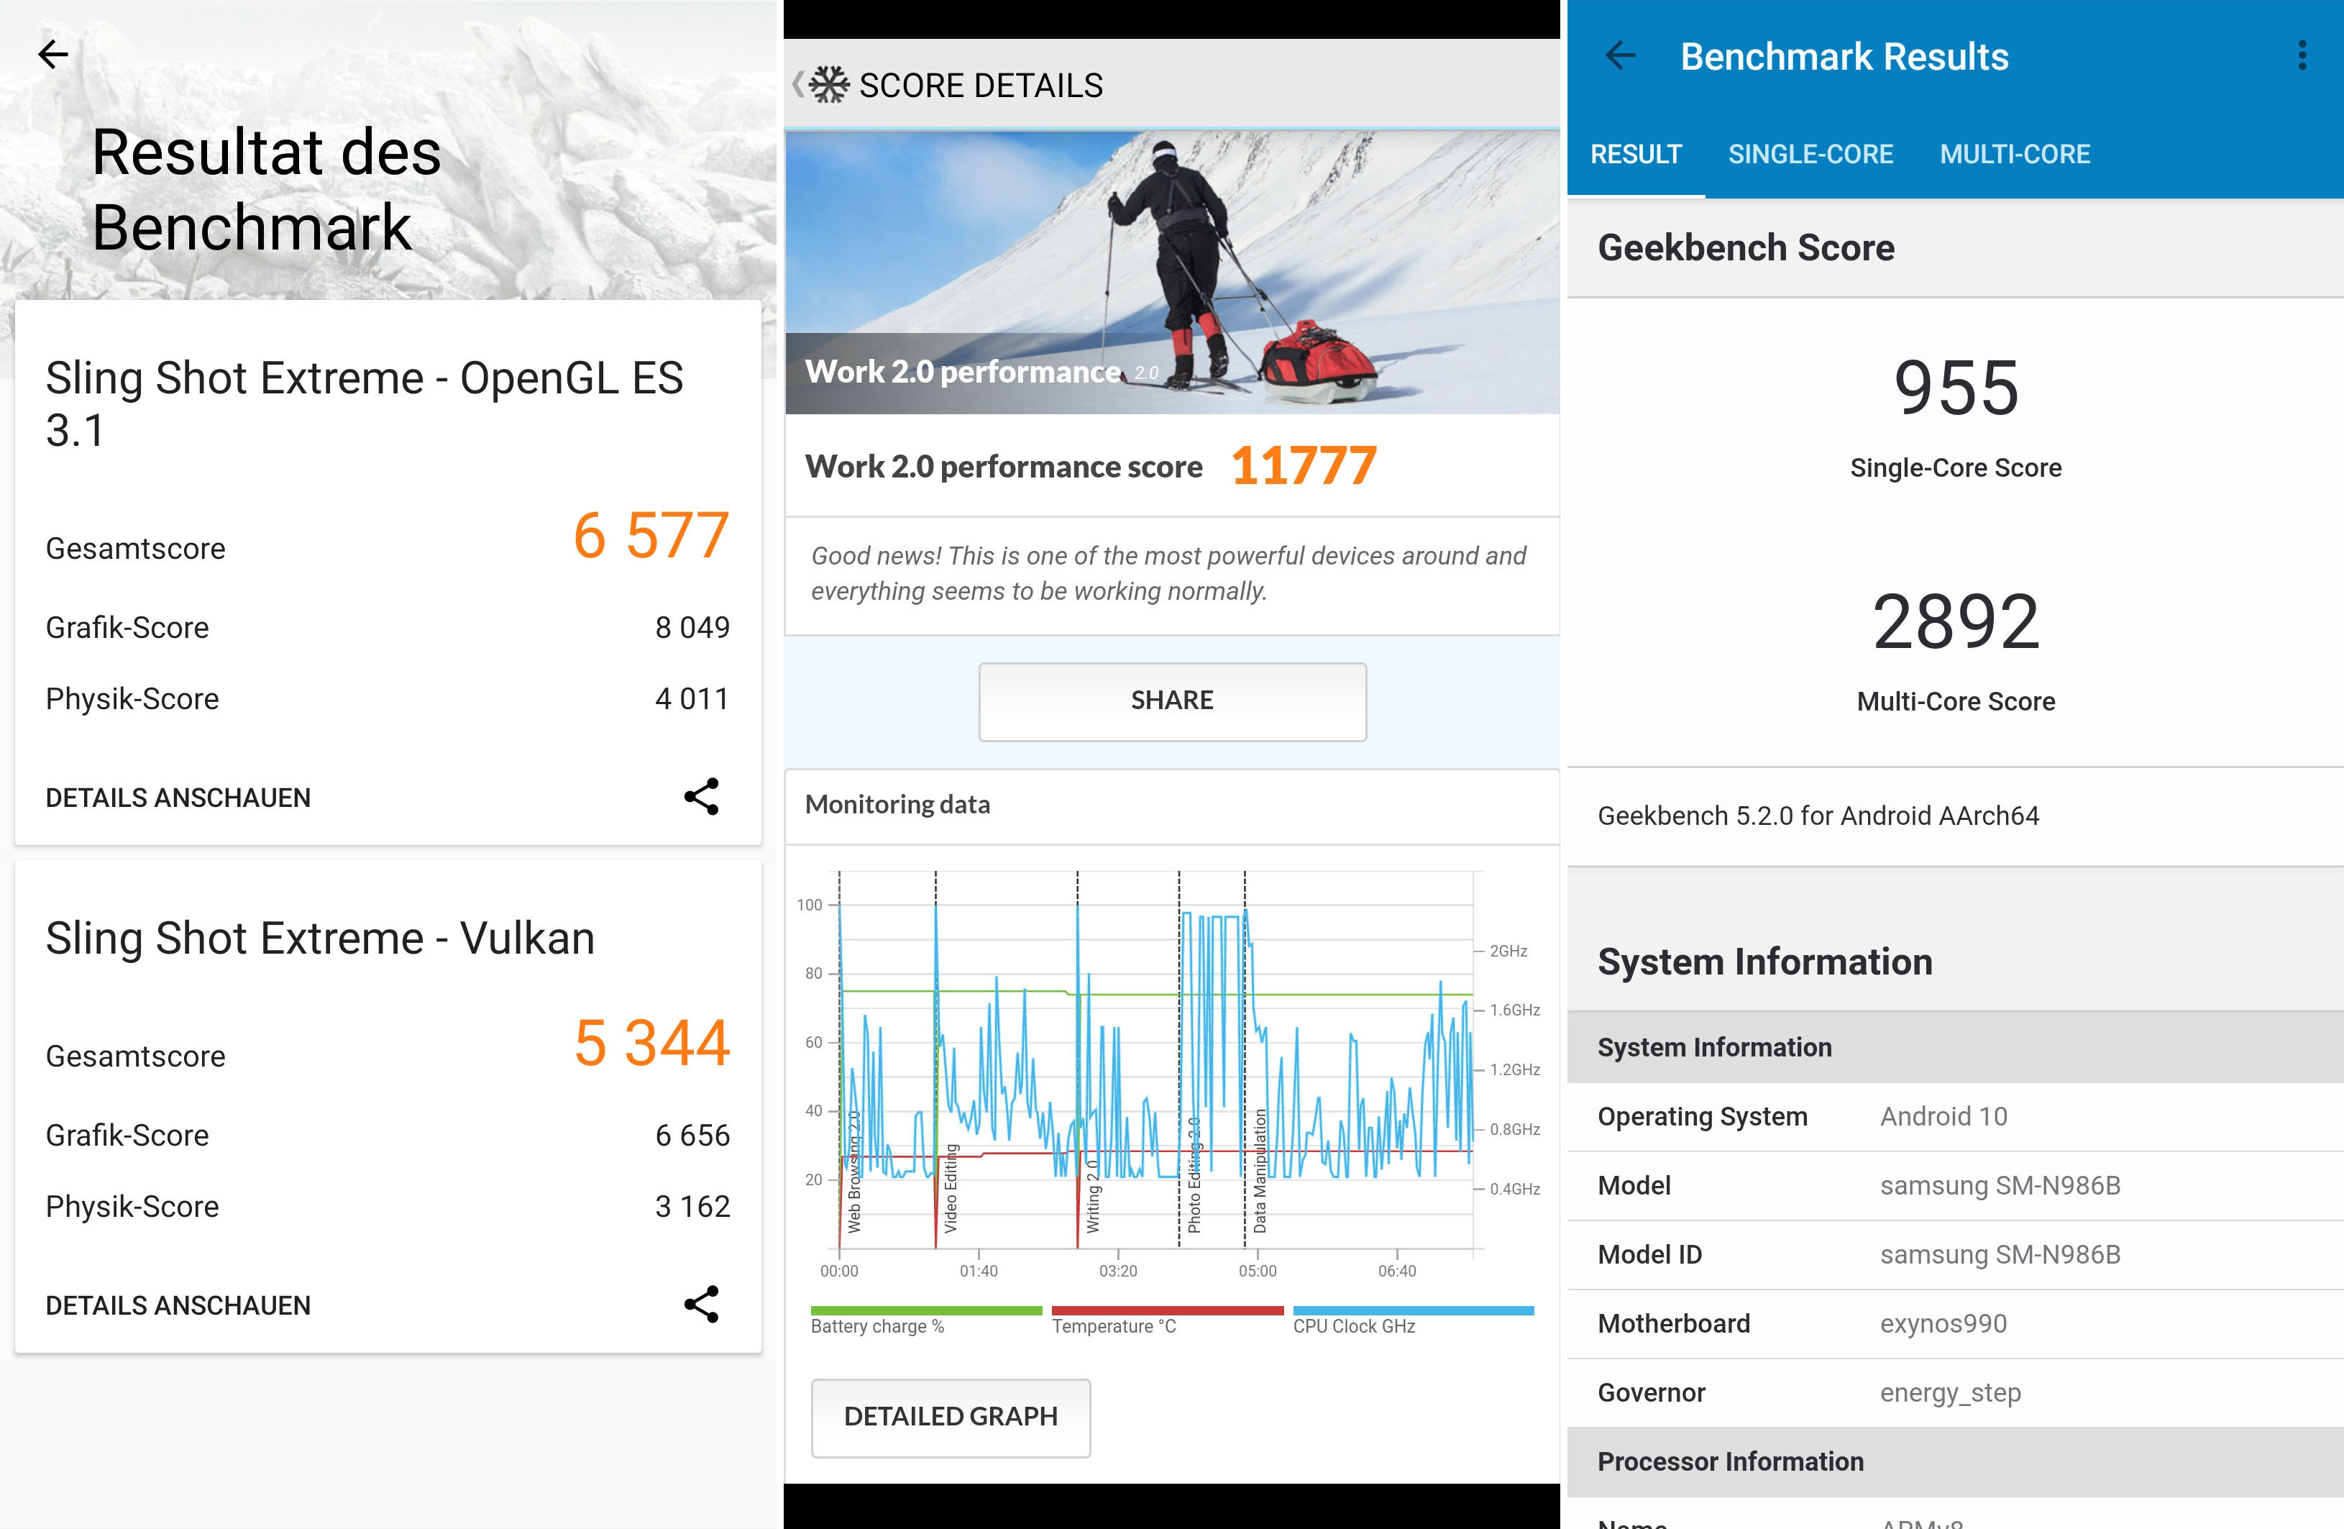This screenshot has width=2344, height=1529.
Task: Select the RESULT tab
Action: point(1636,155)
